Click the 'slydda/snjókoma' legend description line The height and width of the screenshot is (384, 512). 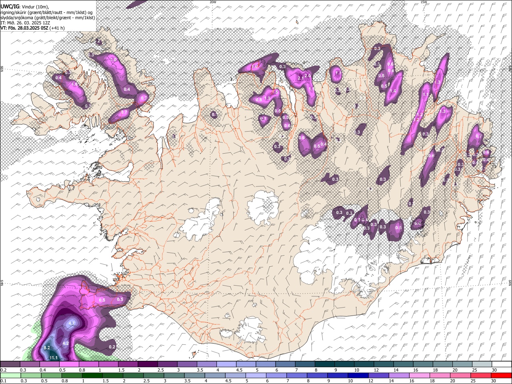48,18
